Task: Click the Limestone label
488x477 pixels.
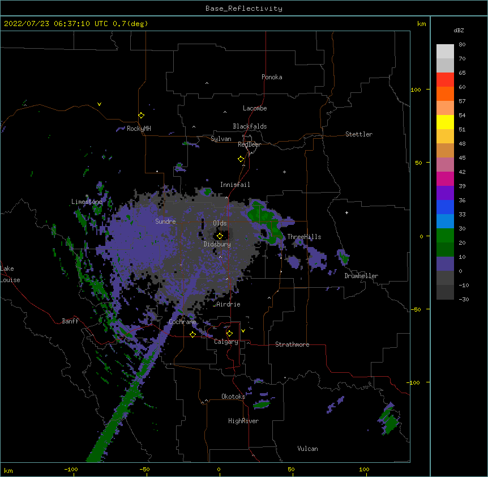Action: pos(87,202)
